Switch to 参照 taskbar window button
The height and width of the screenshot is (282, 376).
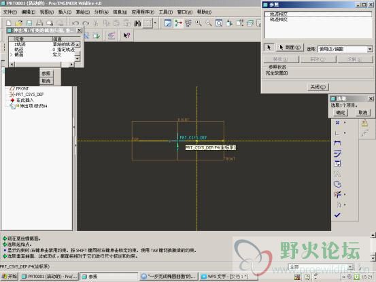click(x=109, y=277)
